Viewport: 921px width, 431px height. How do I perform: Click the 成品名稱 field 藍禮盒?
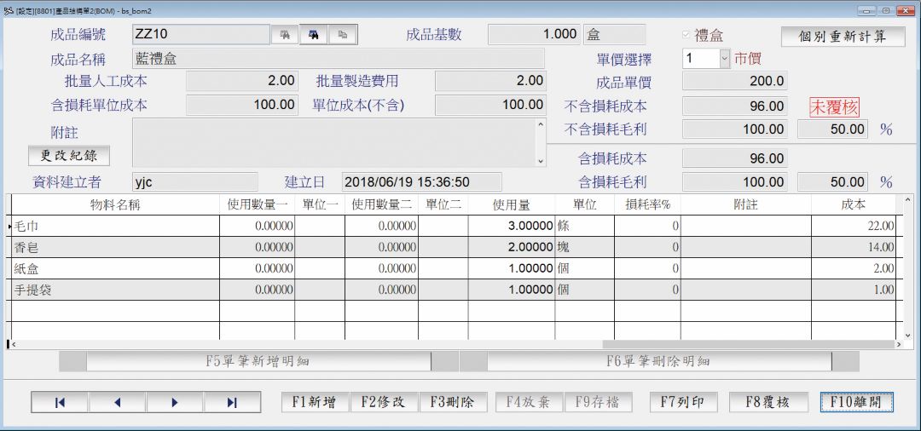(x=338, y=59)
